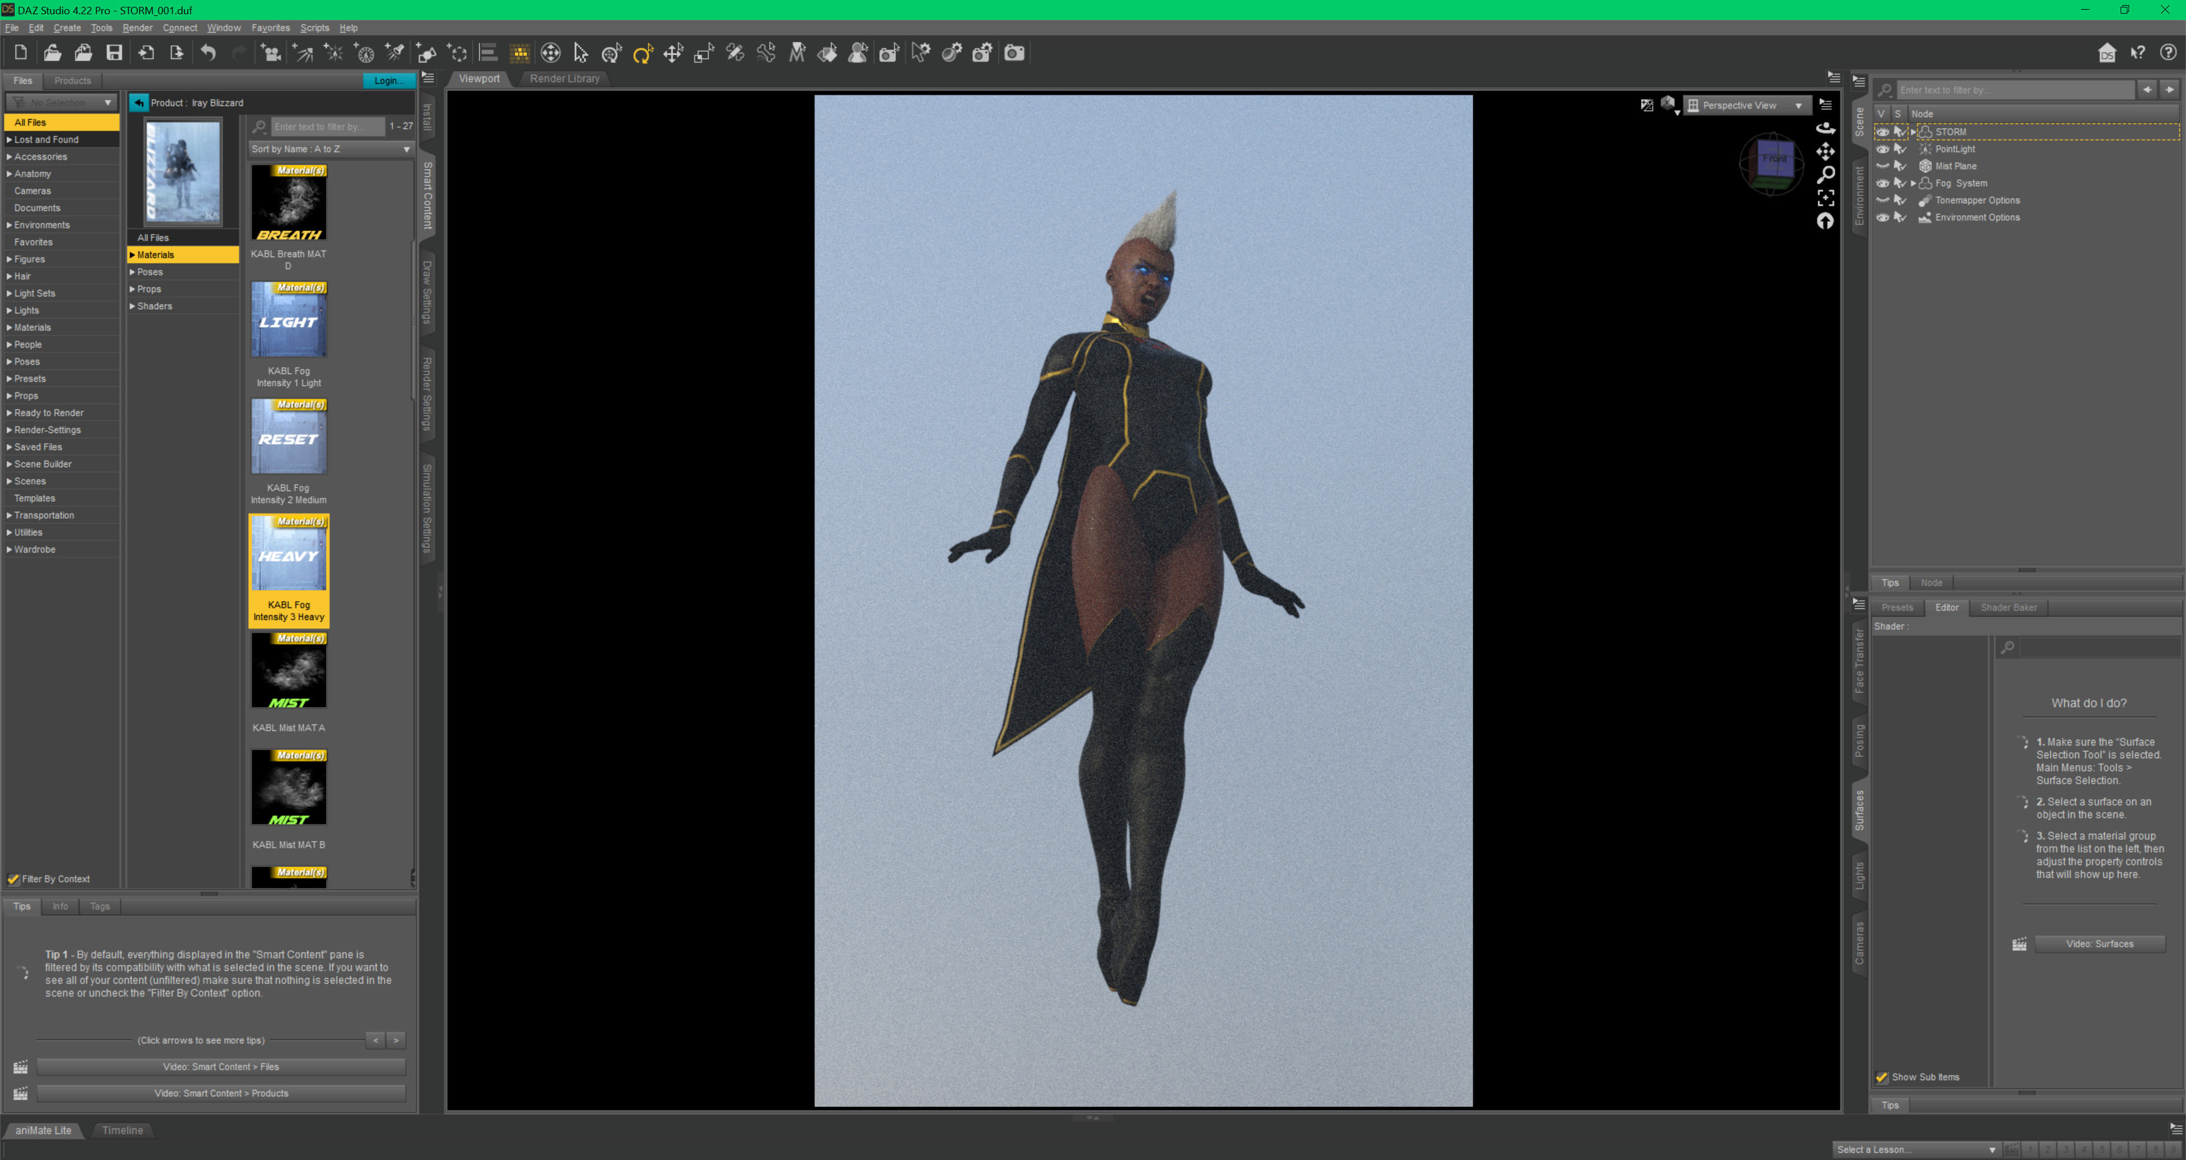Viewport: 2186px width, 1160px height.
Task: Click the Open file folder icon
Action: [52, 52]
